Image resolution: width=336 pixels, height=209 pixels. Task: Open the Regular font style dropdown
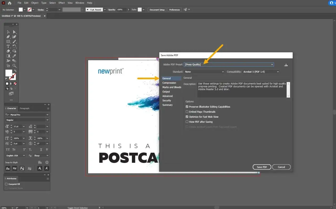pyautogui.click(x=47, y=120)
